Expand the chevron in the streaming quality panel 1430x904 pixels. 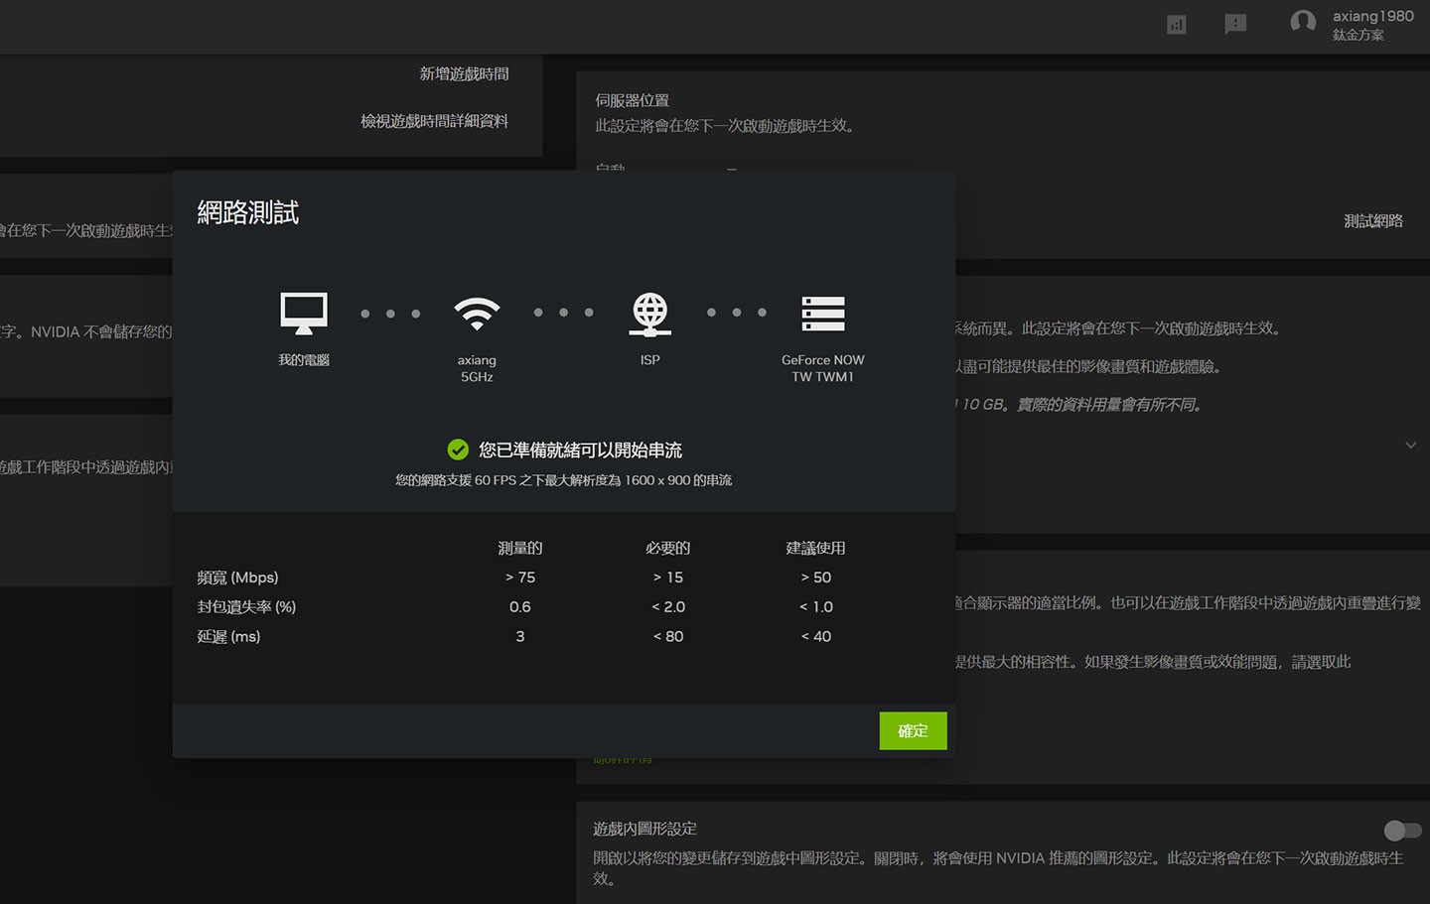pos(1410,446)
